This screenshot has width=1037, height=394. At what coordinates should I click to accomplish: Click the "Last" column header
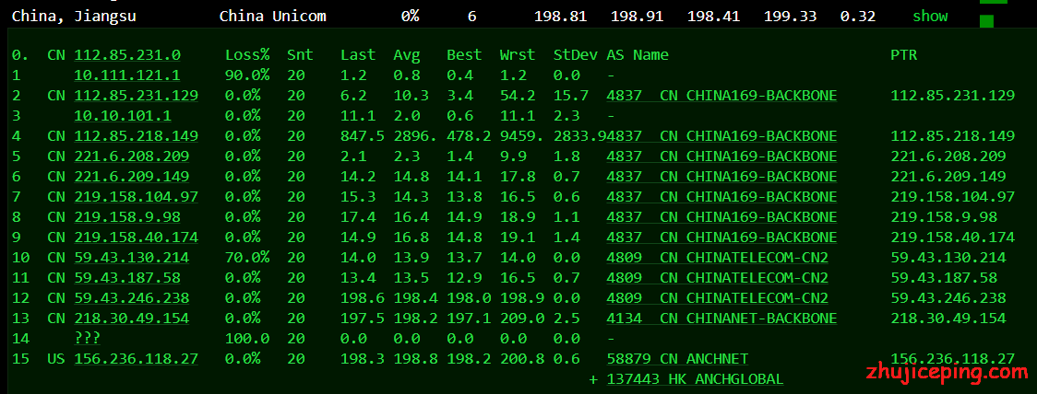[358, 55]
